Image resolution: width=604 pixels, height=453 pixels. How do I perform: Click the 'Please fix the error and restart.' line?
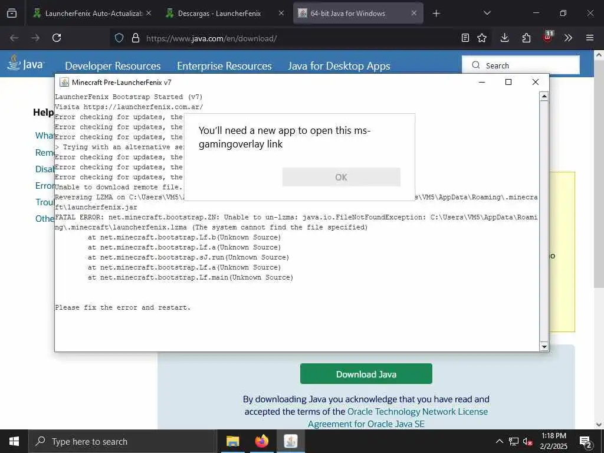point(123,307)
